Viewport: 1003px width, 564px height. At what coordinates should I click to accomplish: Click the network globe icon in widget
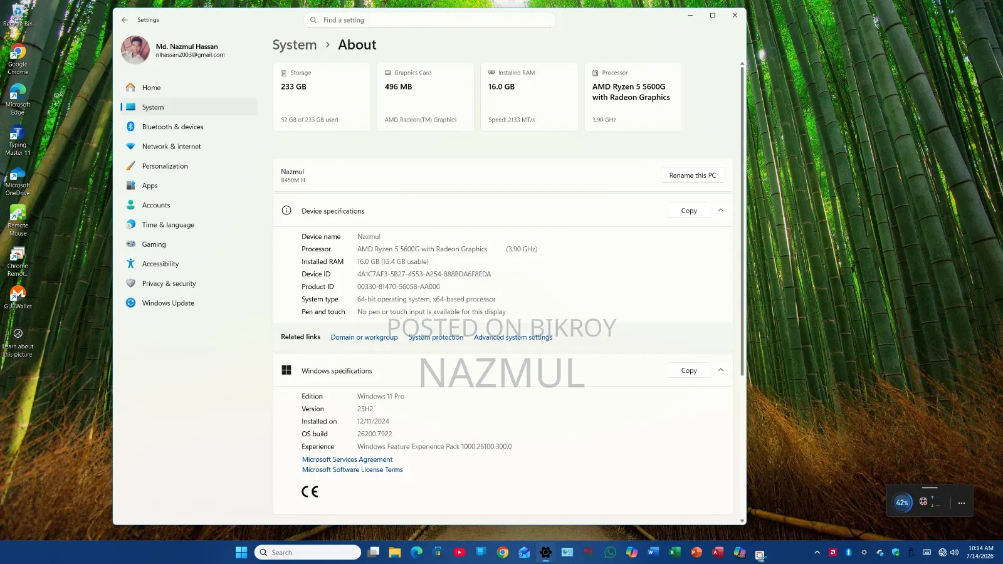923,501
